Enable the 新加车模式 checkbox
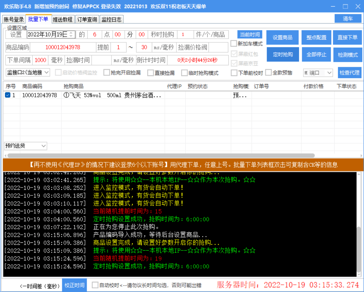The width and height of the screenshot is (364, 292). 233,43
